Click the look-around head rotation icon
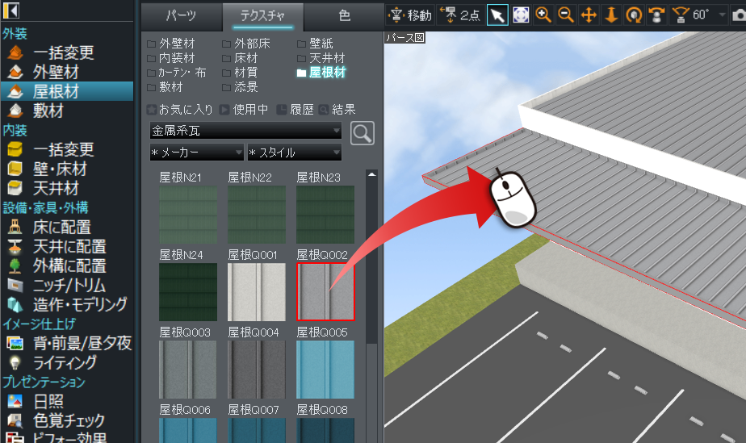 [x=656, y=15]
